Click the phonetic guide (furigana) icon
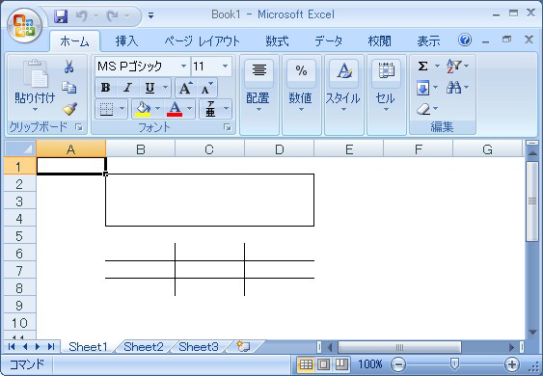Viewport: 543px width, 376px height. pyautogui.click(x=210, y=109)
